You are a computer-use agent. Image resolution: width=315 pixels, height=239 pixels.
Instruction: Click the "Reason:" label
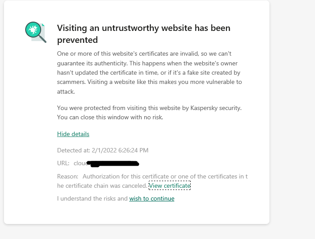(x=68, y=177)
